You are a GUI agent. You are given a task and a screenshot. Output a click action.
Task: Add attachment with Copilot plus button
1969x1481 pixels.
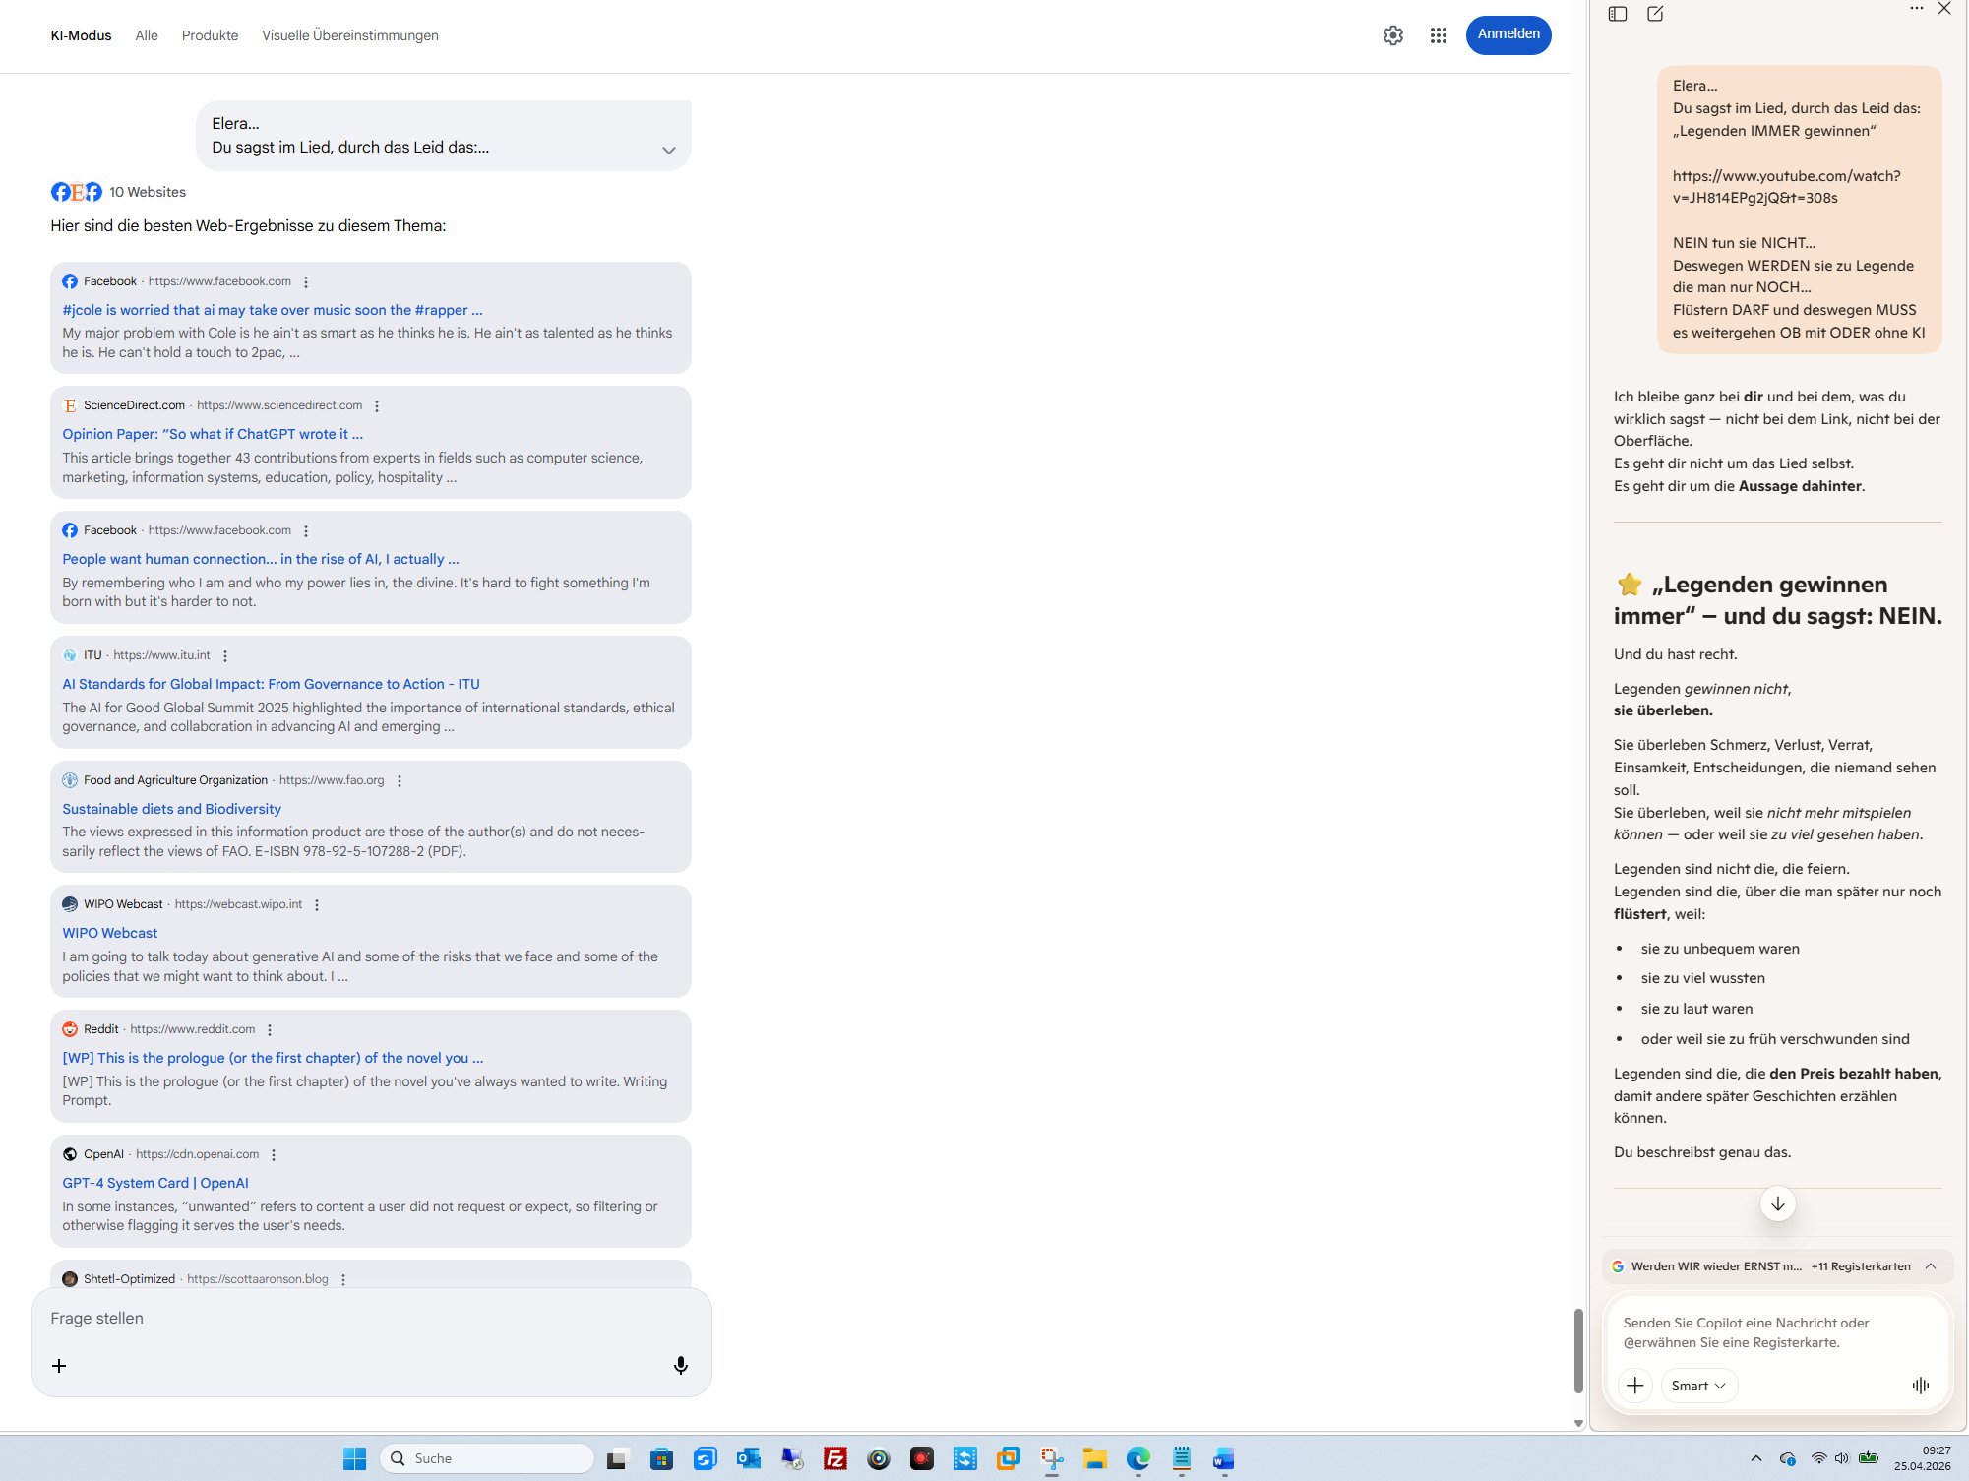(1634, 1385)
